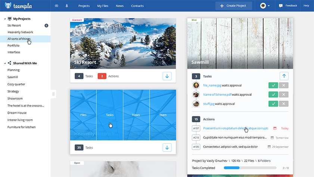The image size is (314, 177).
Task: Collapse the My Projects tree section
Action: coord(5,19)
